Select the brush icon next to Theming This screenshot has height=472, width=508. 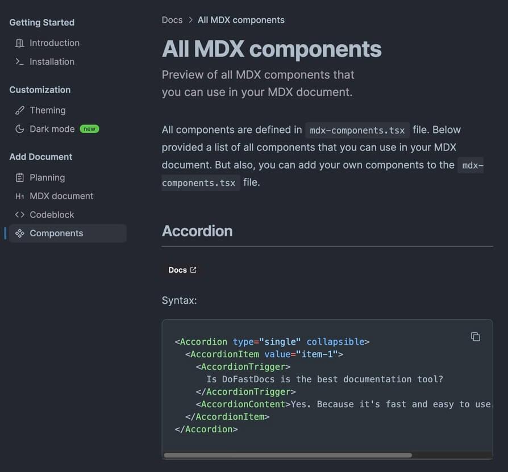[20, 110]
